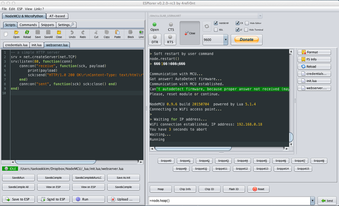339x206 pixels.
Task: Switch to the Settings tab
Action: point(66,25)
